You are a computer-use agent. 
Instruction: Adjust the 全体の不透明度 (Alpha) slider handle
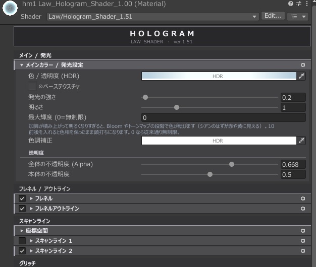click(232, 164)
